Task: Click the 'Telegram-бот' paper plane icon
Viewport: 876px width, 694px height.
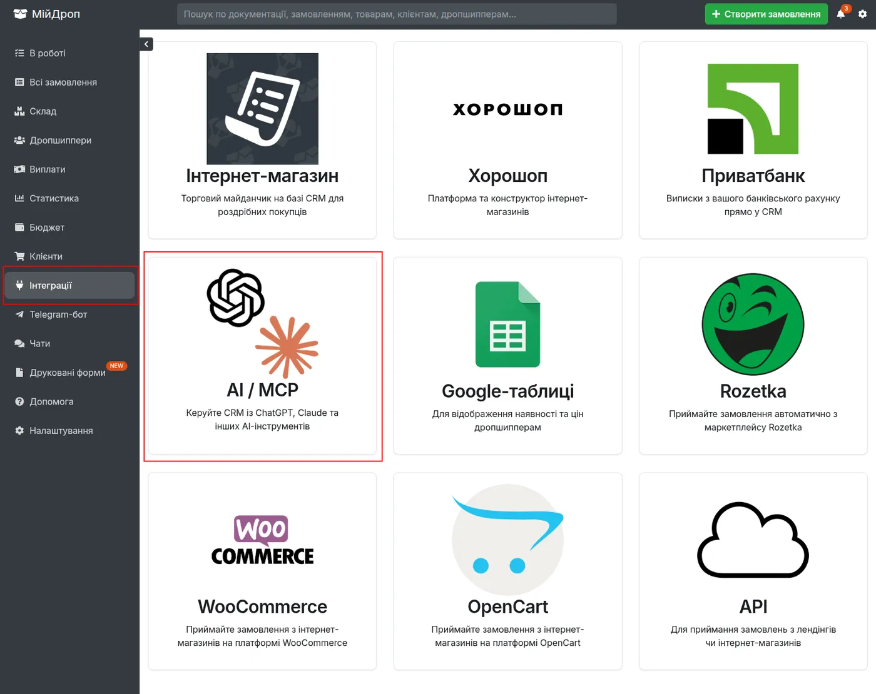Action: point(19,314)
